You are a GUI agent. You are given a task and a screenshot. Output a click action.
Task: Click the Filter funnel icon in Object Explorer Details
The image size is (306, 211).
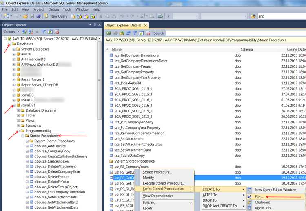135,33
